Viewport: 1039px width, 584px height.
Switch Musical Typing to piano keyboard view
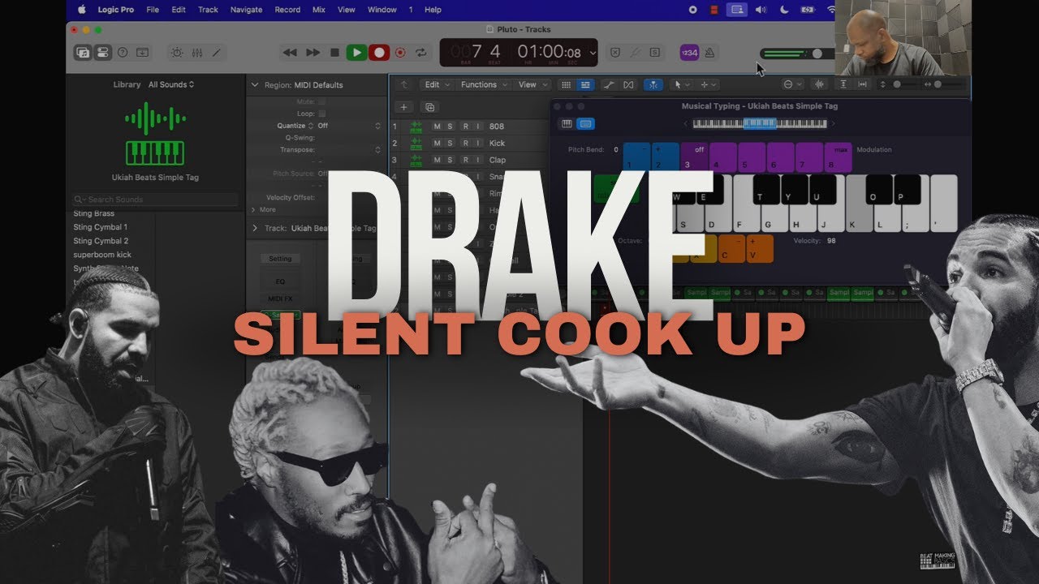pyautogui.click(x=567, y=124)
